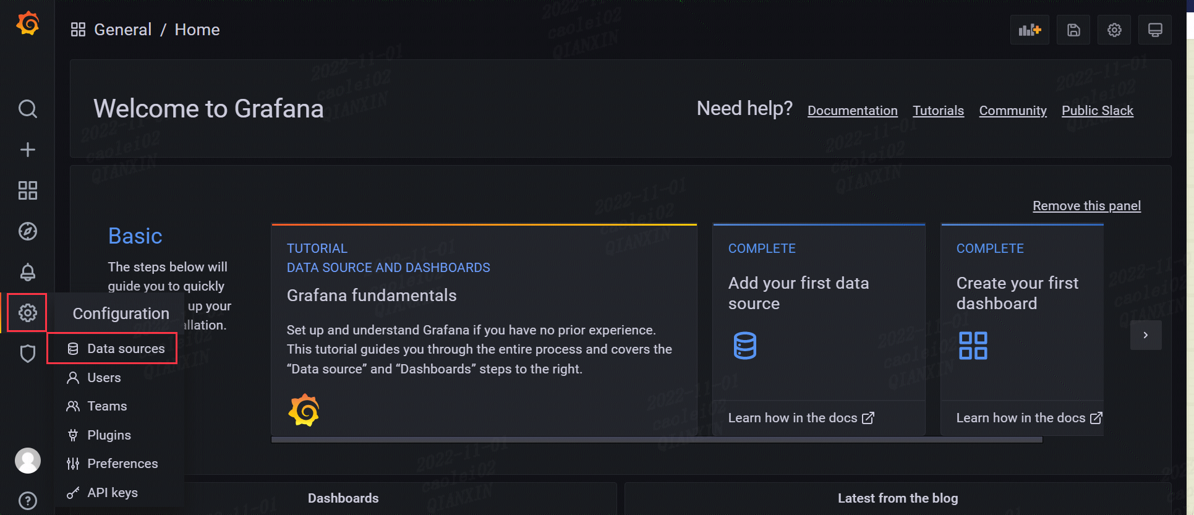Open the Documentation link

[853, 111]
